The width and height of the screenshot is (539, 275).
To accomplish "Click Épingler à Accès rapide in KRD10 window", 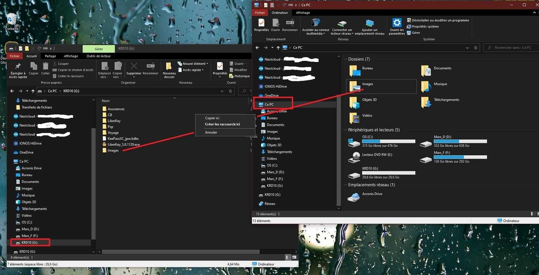I will [18, 70].
